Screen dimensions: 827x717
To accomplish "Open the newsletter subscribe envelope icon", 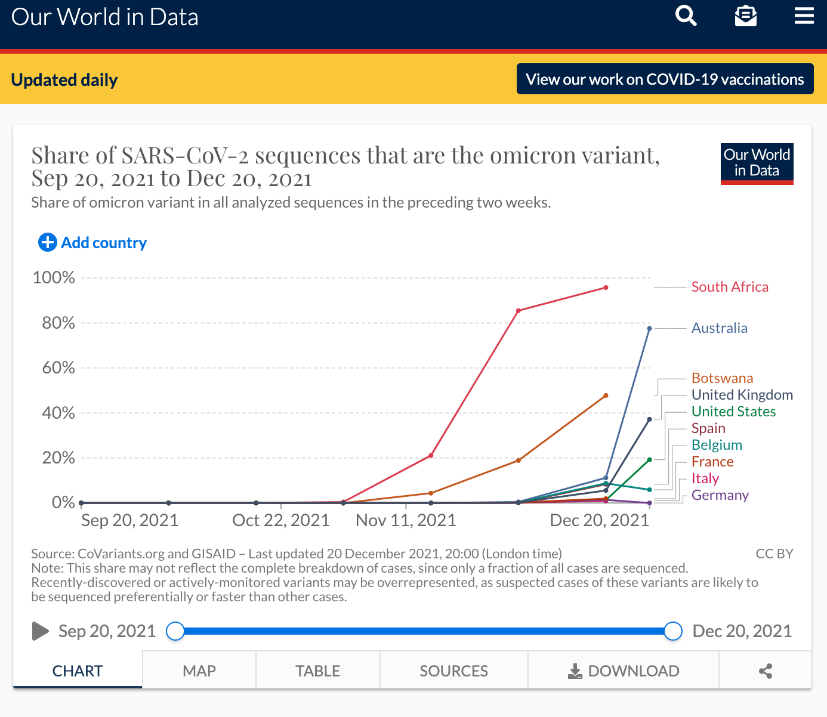I will pos(745,16).
